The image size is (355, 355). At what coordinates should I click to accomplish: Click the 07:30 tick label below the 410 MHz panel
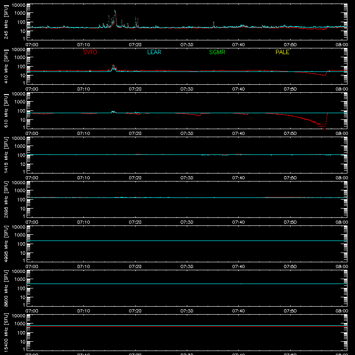pyautogui.click(x=187, y=89)
